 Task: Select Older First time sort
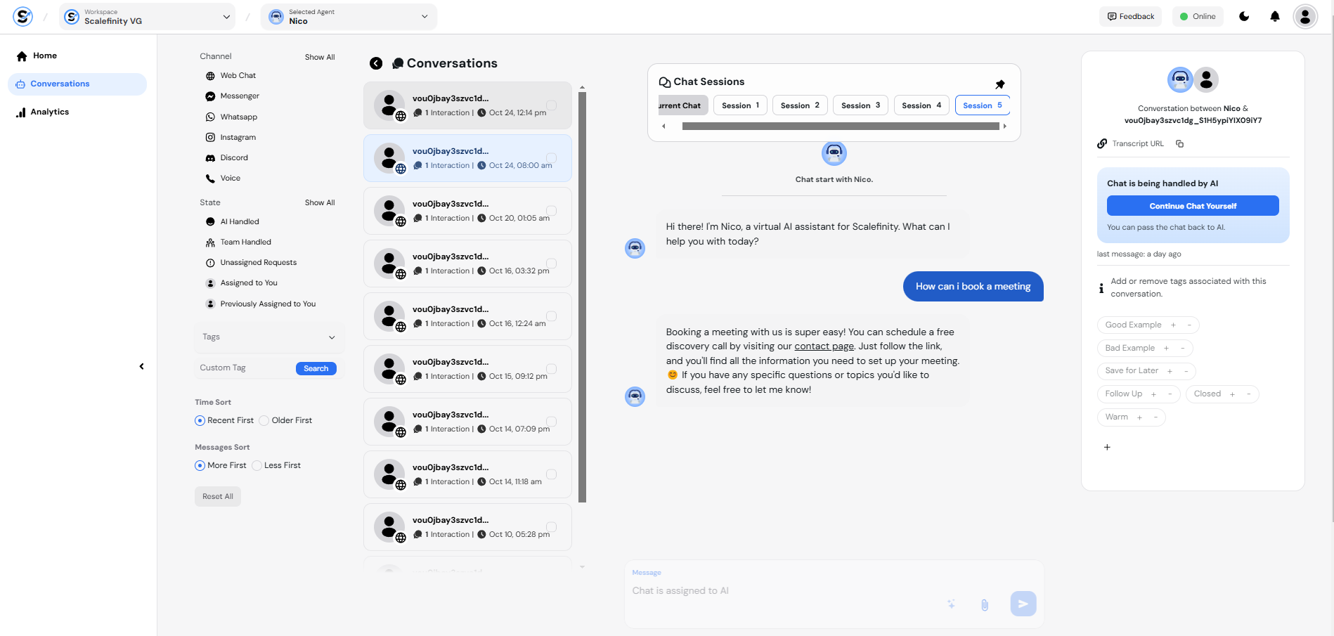(x=264, y=420)
